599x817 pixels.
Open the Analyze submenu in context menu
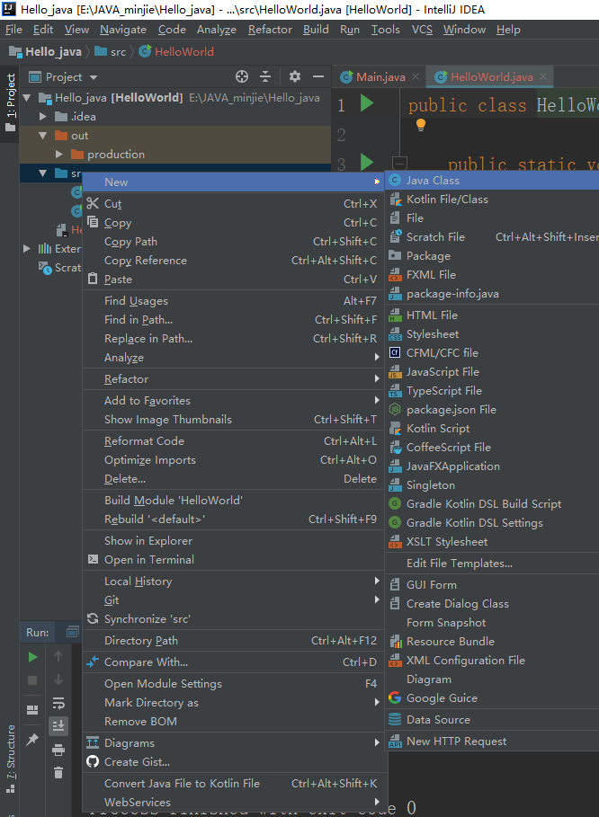pyautogui.click(x=234, y=358)
